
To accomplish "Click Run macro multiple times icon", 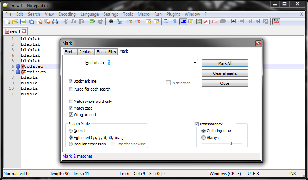I will point(257,21).
